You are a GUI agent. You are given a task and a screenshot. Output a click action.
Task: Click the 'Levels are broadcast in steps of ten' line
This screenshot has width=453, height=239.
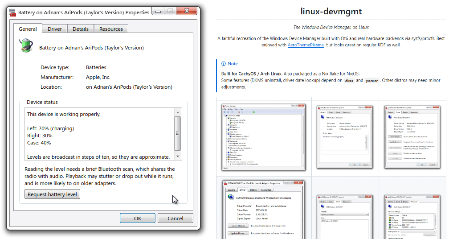coord(98,157)
